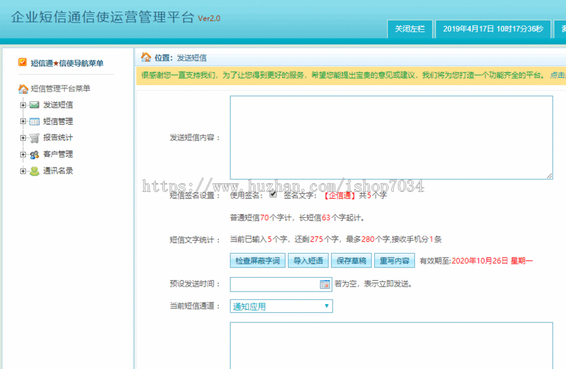Click the shopping cart icon for 报告统计
This screenshot has height=369, width=566.
pos(35,138)
